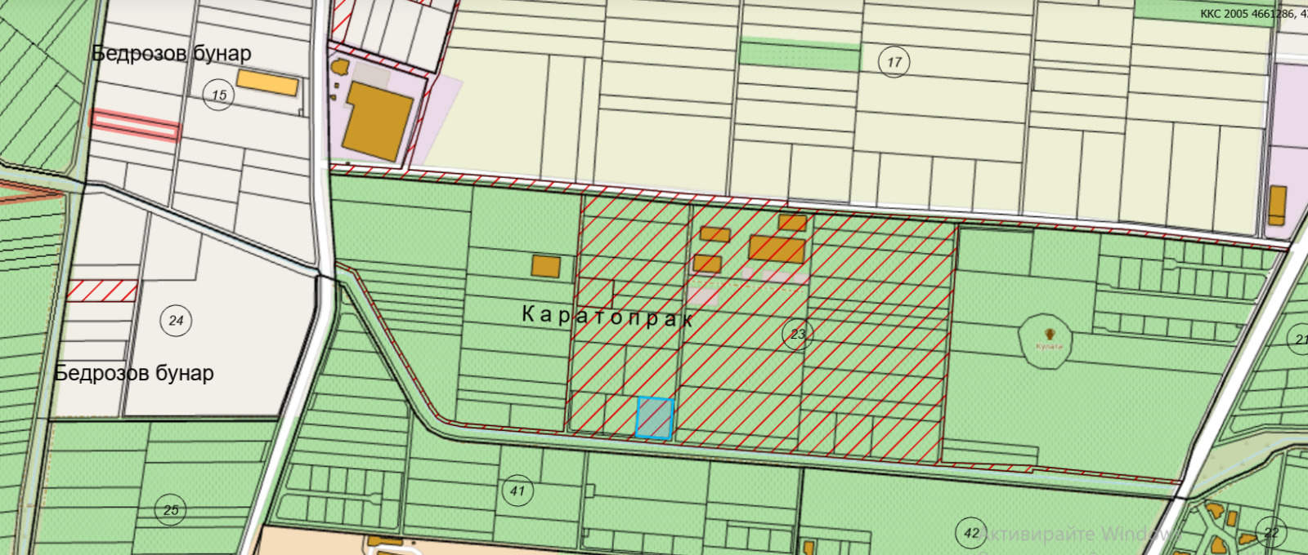Click the lower Бедрозов бунар label
The width and height of the screenshot is (1308, 555).
(x=134, y=374)
